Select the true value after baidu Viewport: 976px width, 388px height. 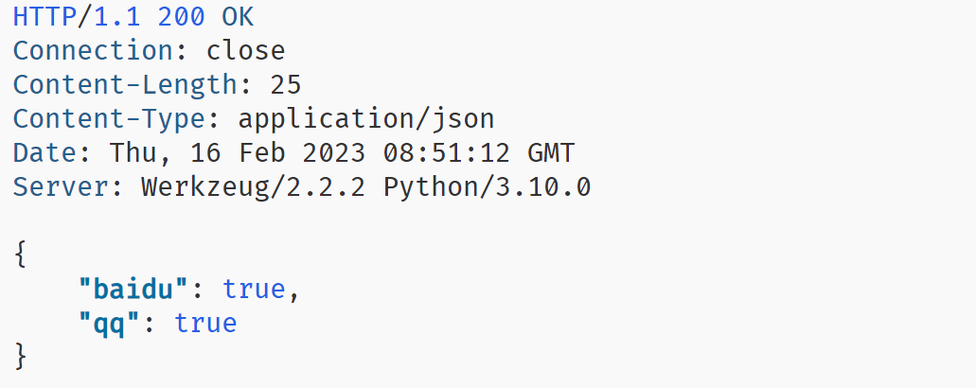click(x=254, y=290)
